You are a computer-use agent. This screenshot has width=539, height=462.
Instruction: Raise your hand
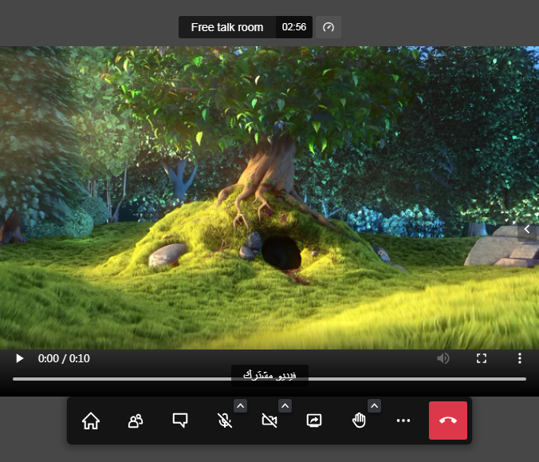click(x=359, y=421)
